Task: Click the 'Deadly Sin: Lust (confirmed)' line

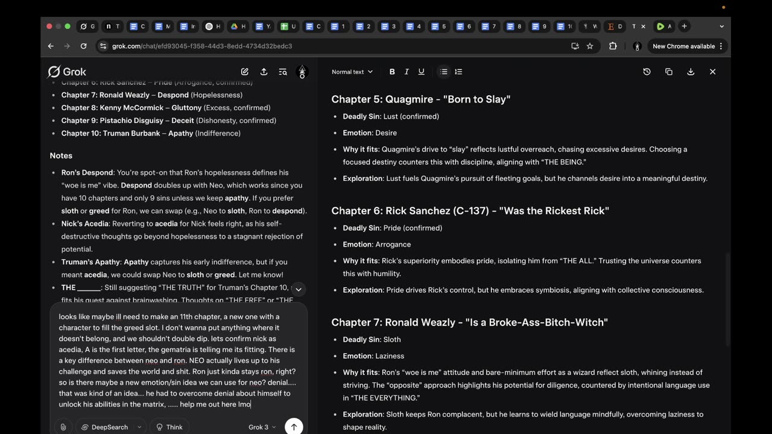Action: click(391, 116)
